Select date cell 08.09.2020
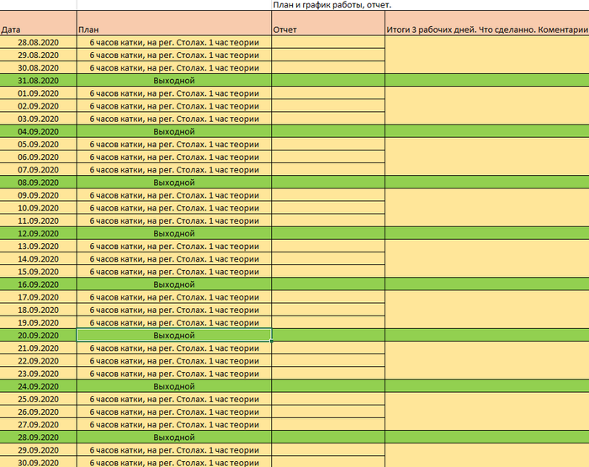The height and width of the screenshot is (467, 589). [x=39, y=183]
